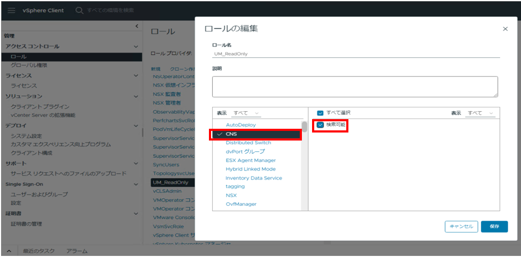Select NSX privilege category
Viewport: 521px width, 257px height.
[x=231, y=195]
